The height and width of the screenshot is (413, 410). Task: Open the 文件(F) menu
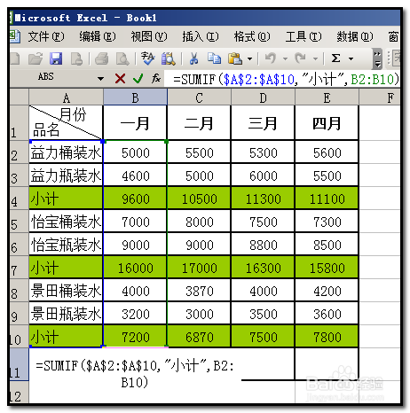(46, 36)
